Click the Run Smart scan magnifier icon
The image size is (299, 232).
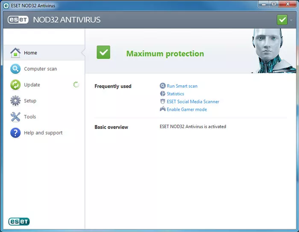coord(162,86)
